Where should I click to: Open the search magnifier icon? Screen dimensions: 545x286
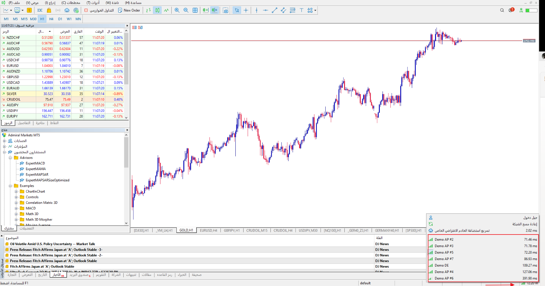click(x=502, y=10)
